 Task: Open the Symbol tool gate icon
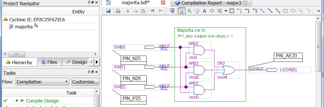pyautogui.click(x=212, y=11)
